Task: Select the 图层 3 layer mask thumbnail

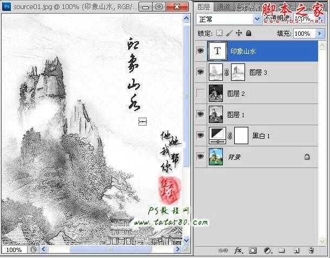Action: (238, 72)
